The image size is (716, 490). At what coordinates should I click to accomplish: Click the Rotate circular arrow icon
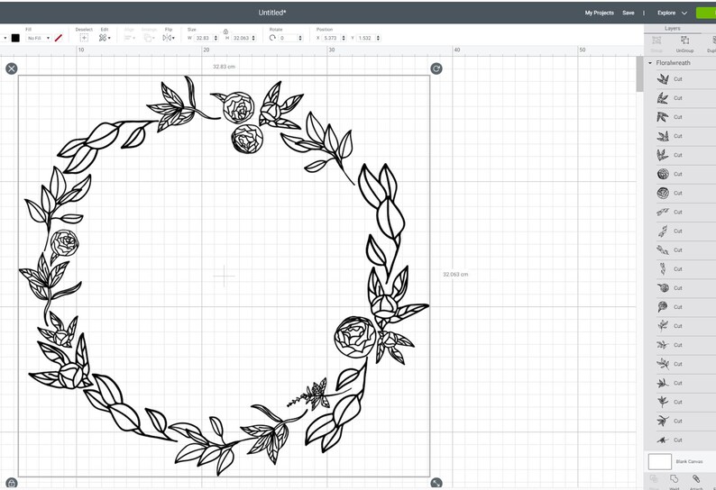tap(272, 38)
